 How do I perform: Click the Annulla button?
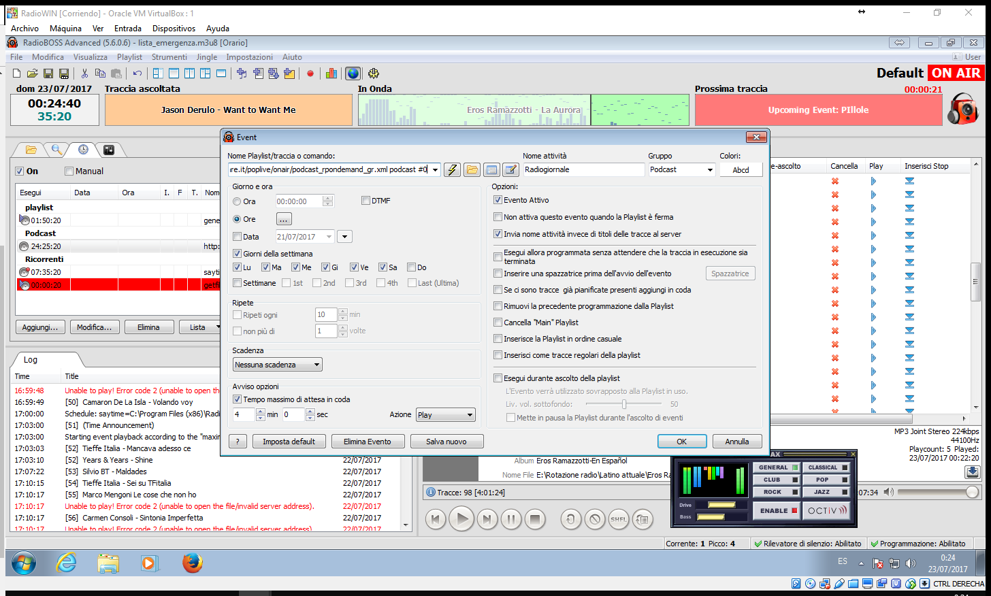tap(737, 442)
